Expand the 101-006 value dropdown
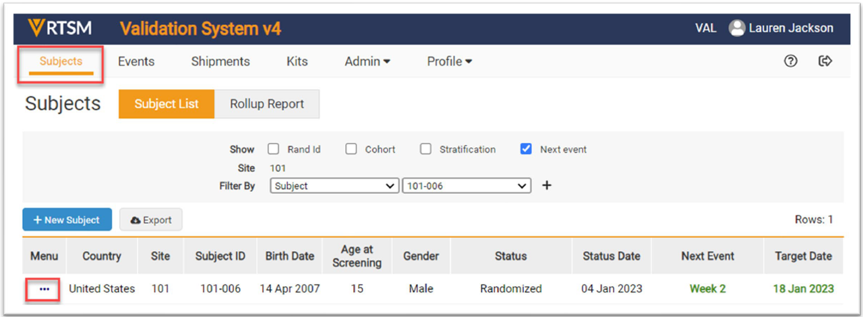 467,185
